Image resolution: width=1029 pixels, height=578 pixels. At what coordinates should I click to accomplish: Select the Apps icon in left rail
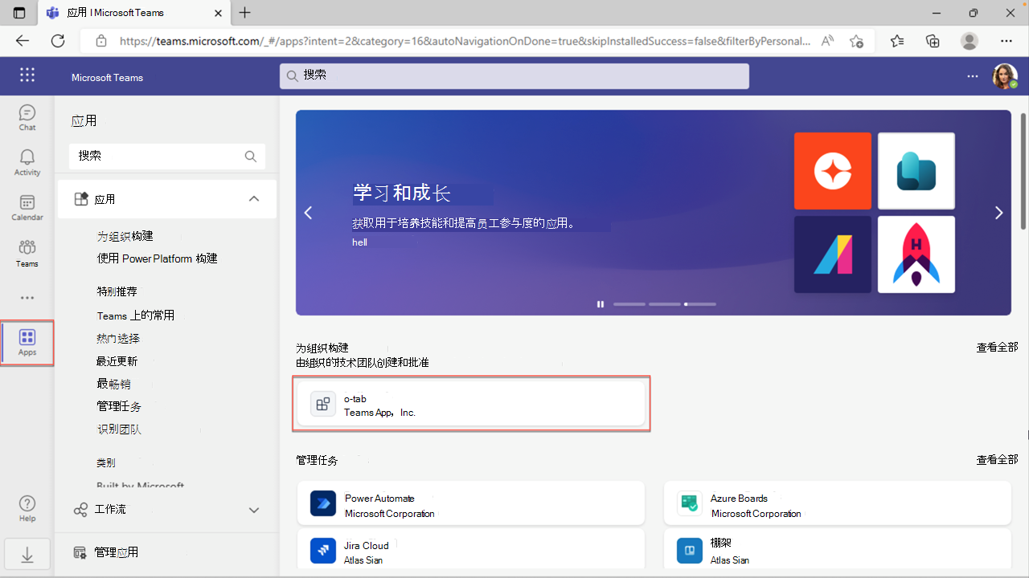point(27,343)
